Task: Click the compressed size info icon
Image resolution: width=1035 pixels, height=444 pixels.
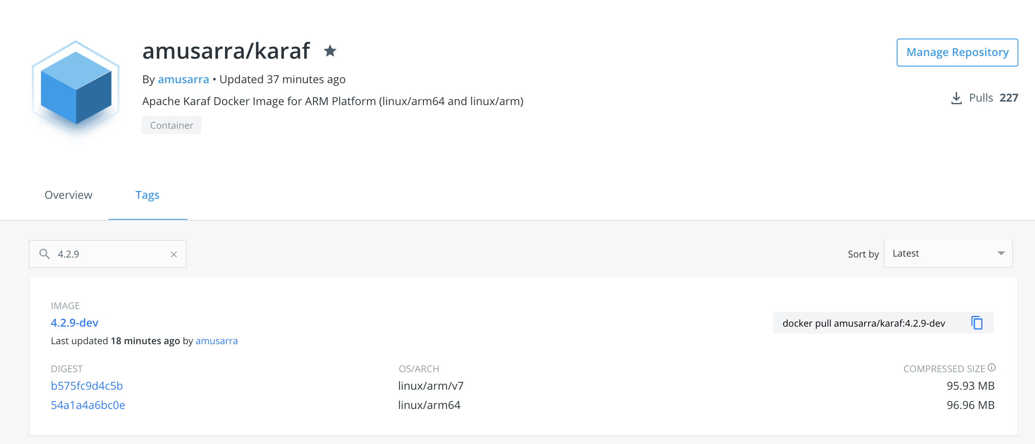Action: coord(992,368)
